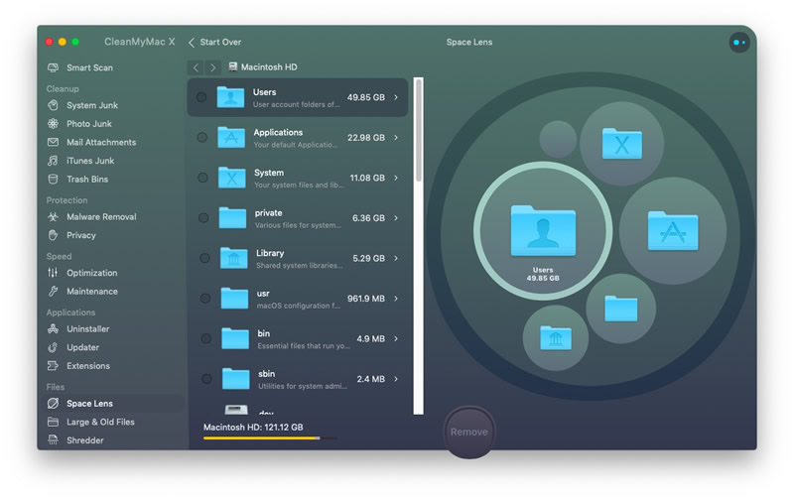Check the System folder checkbox
794x499 pixels.
click(202, 178)
